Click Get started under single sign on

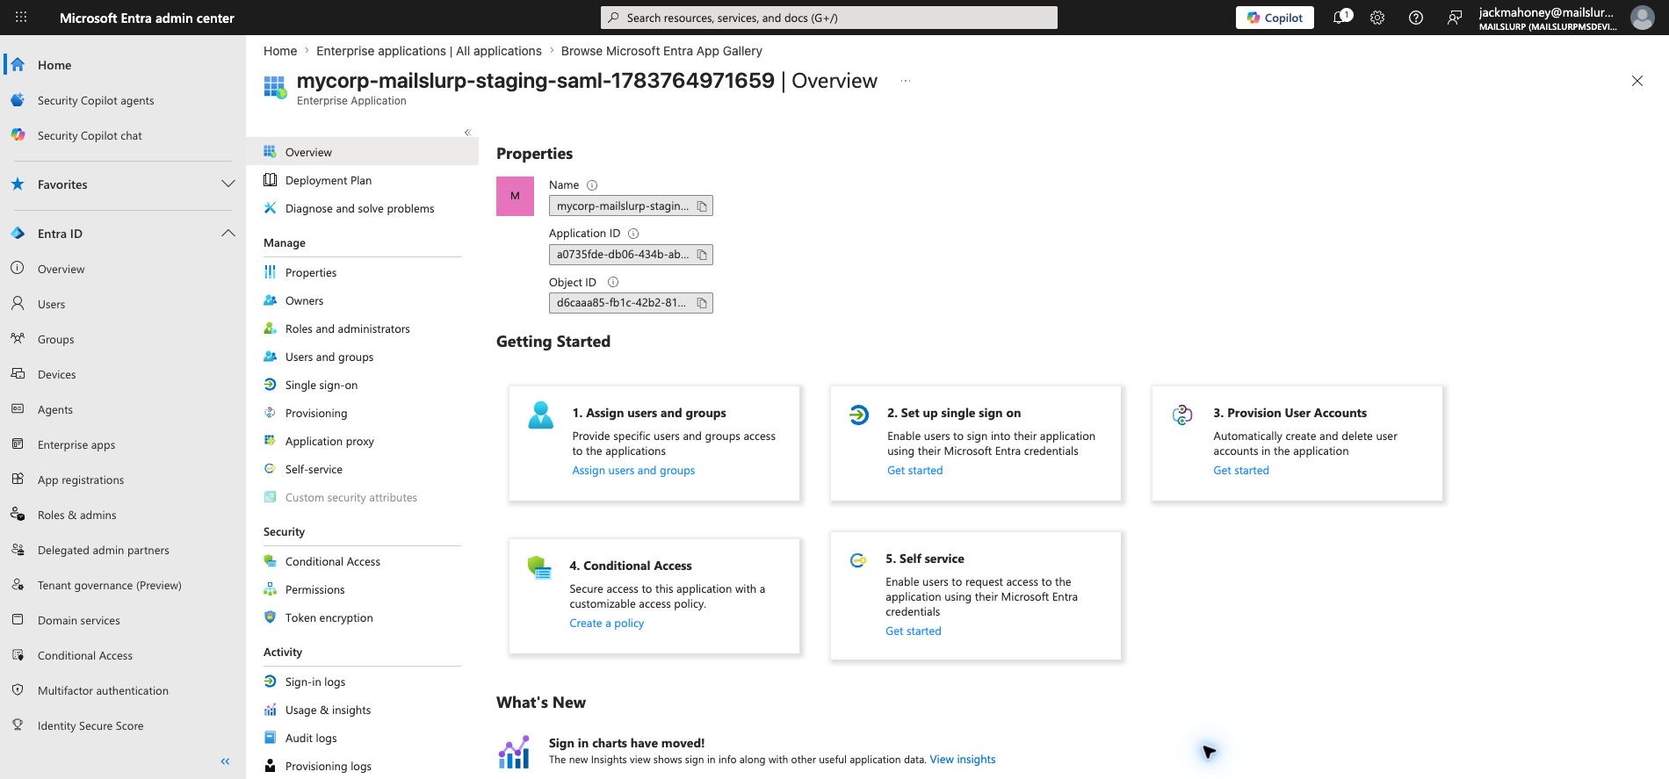(x=914, y=471)
